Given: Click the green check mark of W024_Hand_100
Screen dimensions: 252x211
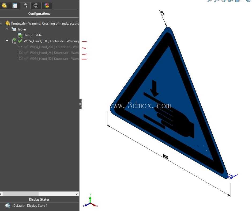Looking at the screenshot, I should coord(20,41).
